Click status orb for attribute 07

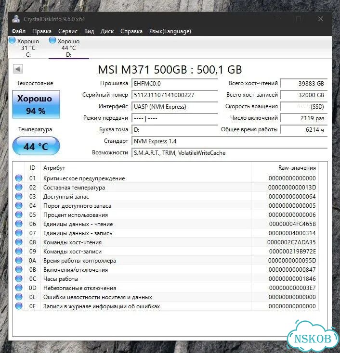coord(19,233)
